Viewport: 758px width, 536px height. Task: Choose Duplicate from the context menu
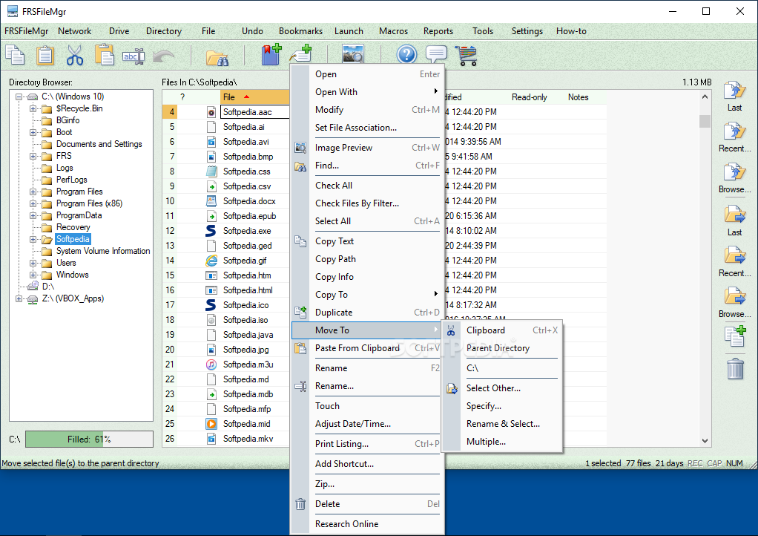367,313
